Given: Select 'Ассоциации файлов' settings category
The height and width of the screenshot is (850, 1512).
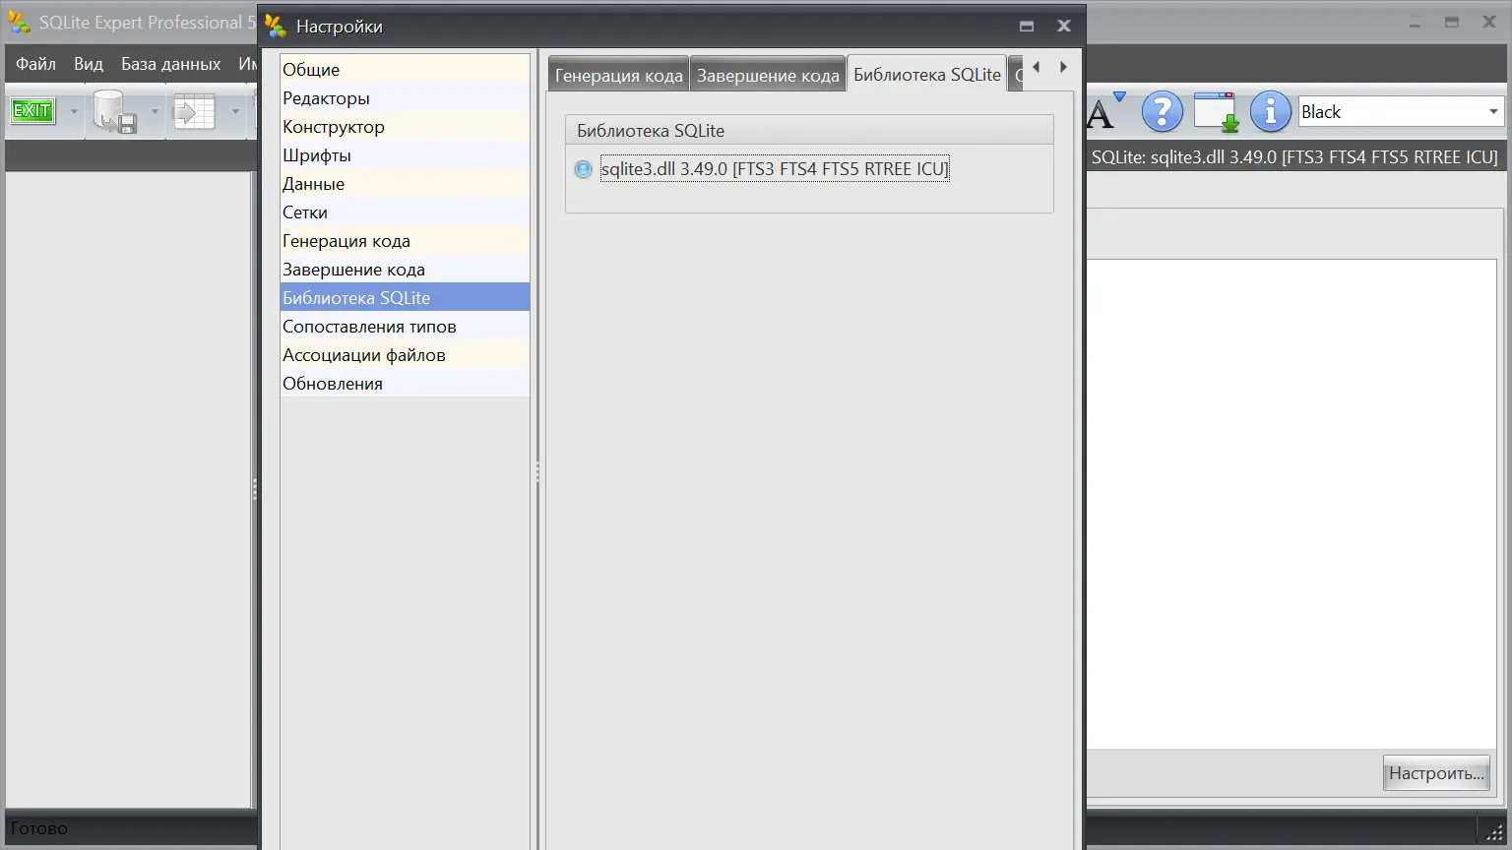Looking at the screenshot, I should point(363,354).
